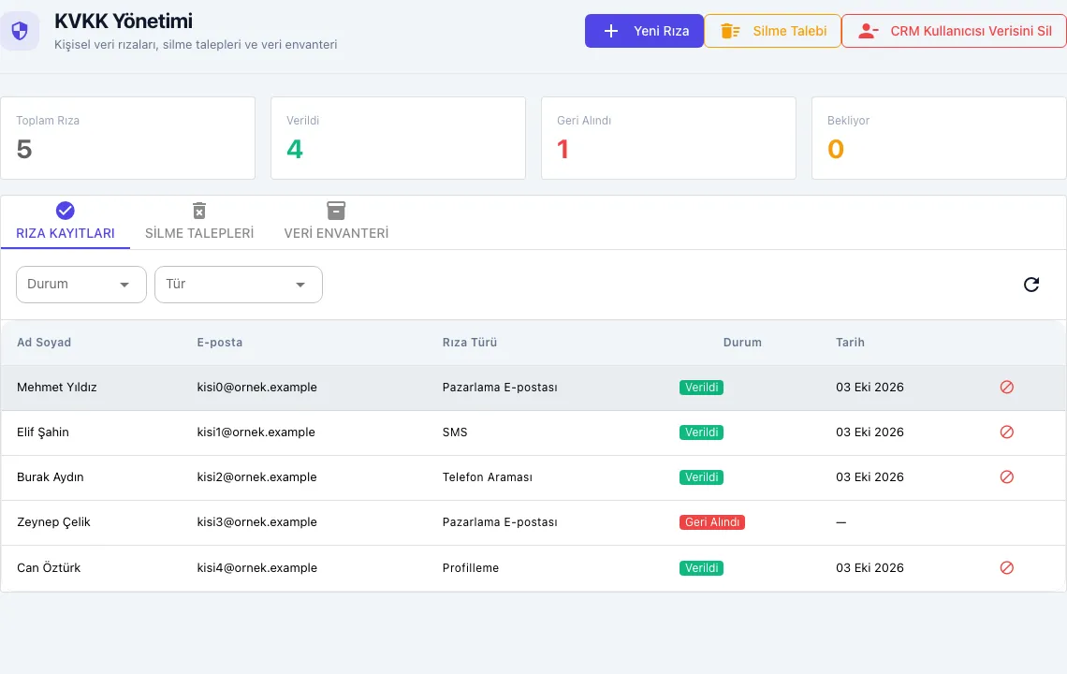Switch to the VERİ ENVANTERİ tab
The height and width of the screenshot is (674, 1067).
[336, 223]
